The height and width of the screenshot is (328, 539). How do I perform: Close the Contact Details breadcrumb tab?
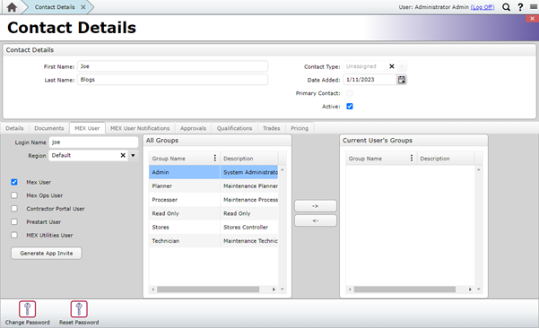click(x=83, y=7)
